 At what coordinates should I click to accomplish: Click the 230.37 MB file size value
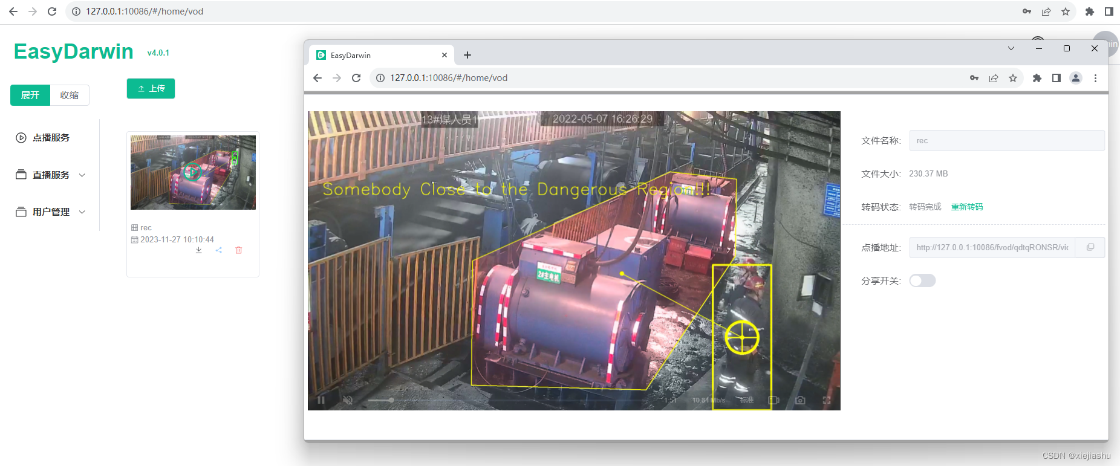928,174
